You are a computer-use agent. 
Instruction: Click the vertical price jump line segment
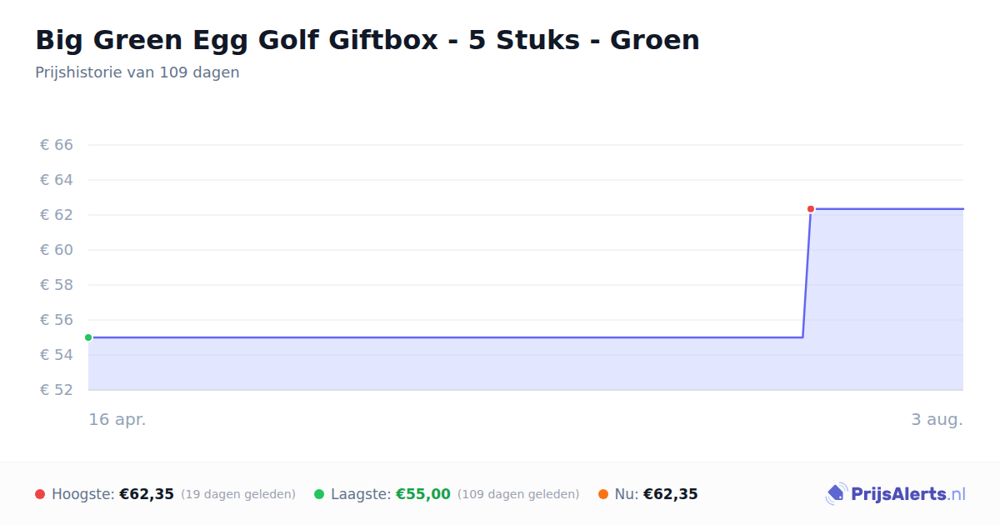807,273
